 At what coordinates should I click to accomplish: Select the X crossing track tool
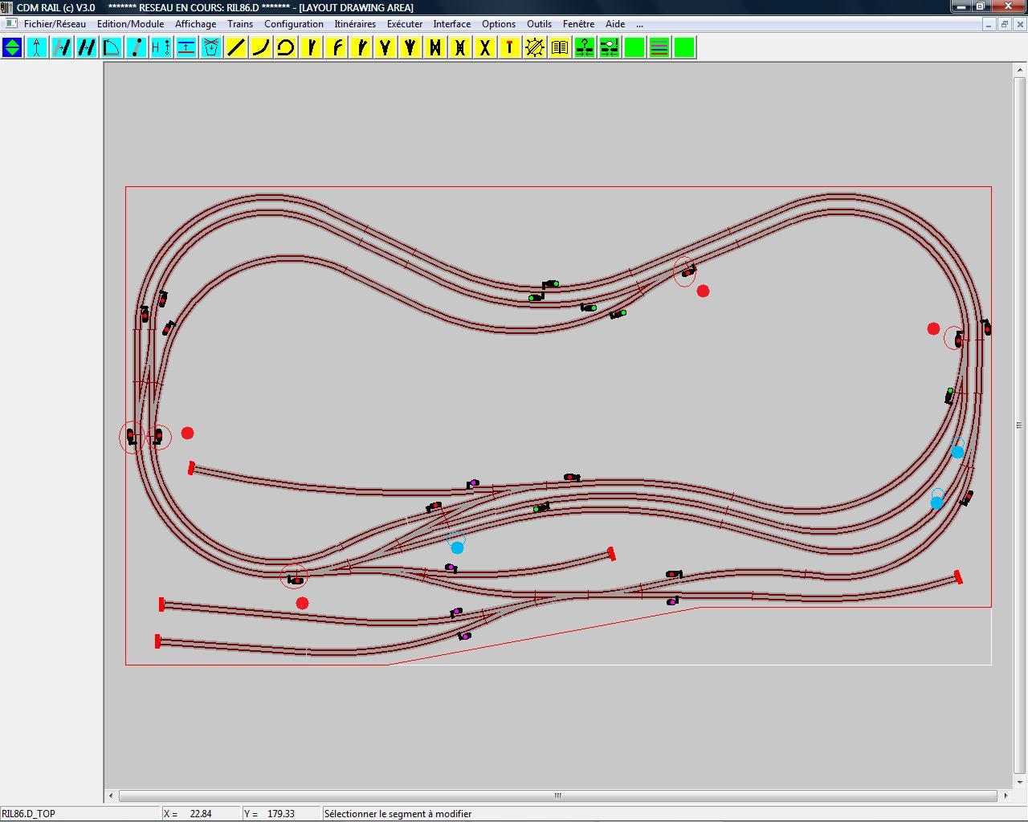point(485,48)
